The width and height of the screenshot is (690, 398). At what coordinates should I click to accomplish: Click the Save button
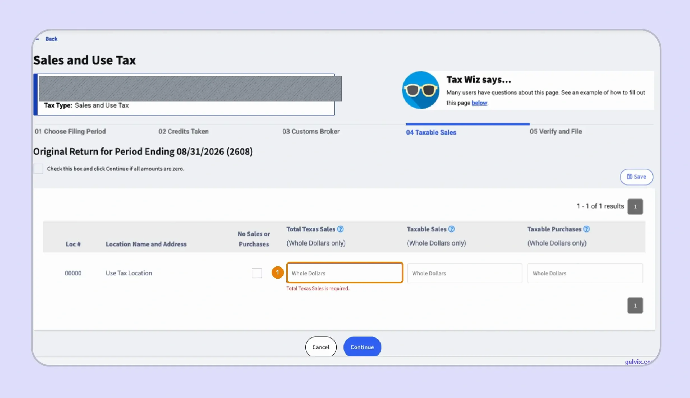(636, 177)
